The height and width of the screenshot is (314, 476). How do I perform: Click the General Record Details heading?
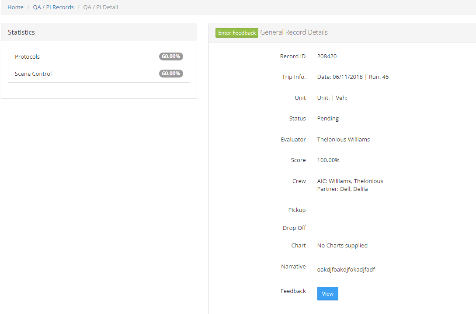click(294, 32)
